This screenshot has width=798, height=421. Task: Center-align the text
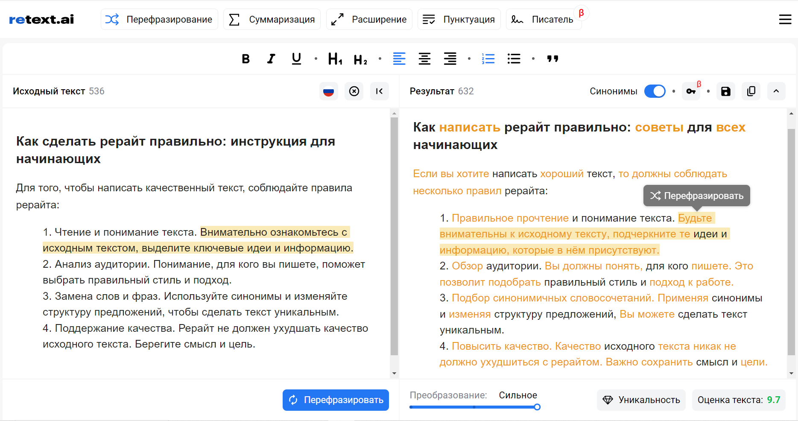(x=424, y=59)
